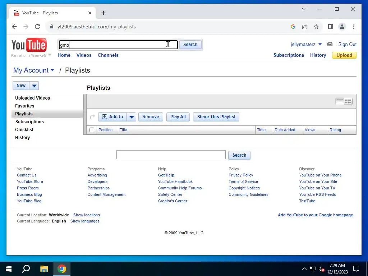Click Sign Out link

pyautogui.click(x=348, y=44)
